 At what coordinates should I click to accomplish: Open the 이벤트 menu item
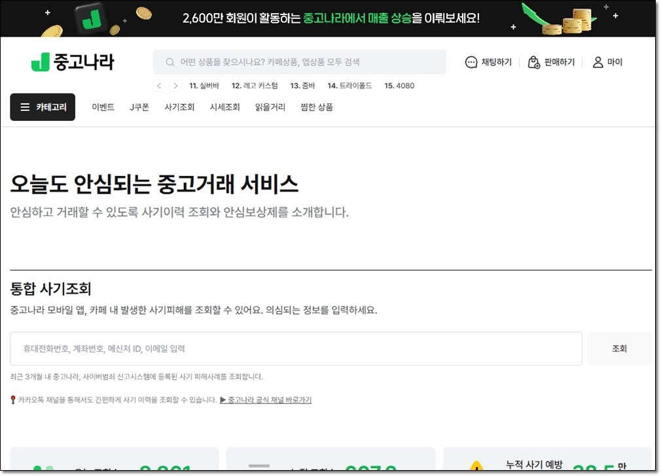[x=103, y=107]
